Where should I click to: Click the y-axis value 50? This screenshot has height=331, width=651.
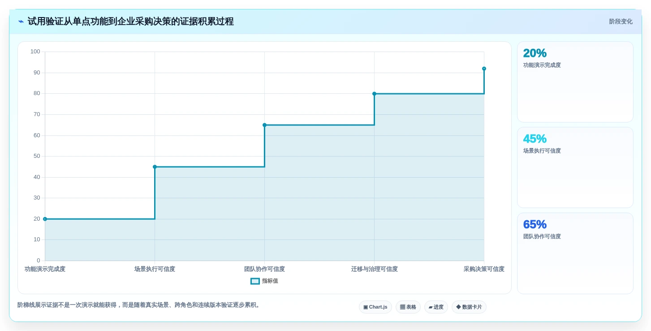tap(37, 156)
